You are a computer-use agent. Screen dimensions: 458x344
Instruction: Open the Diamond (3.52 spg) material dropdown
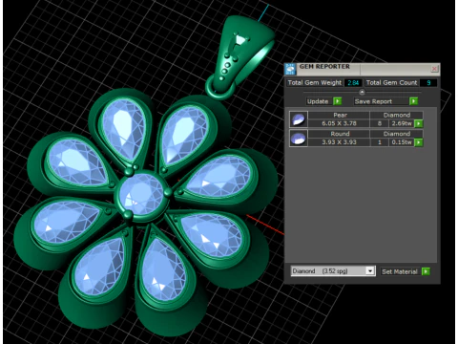333,271
